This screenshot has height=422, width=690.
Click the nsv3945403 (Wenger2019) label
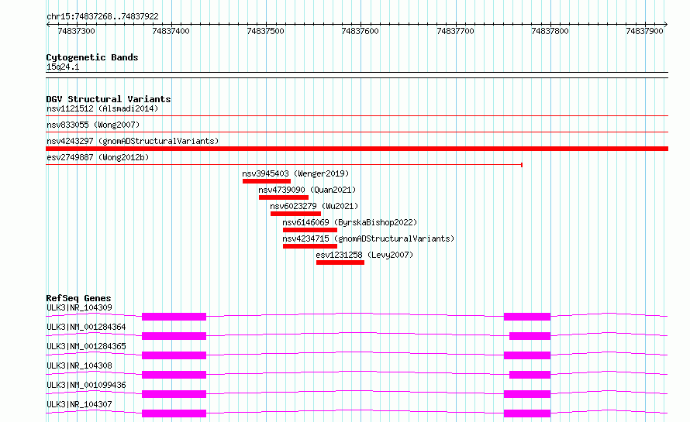295,173
